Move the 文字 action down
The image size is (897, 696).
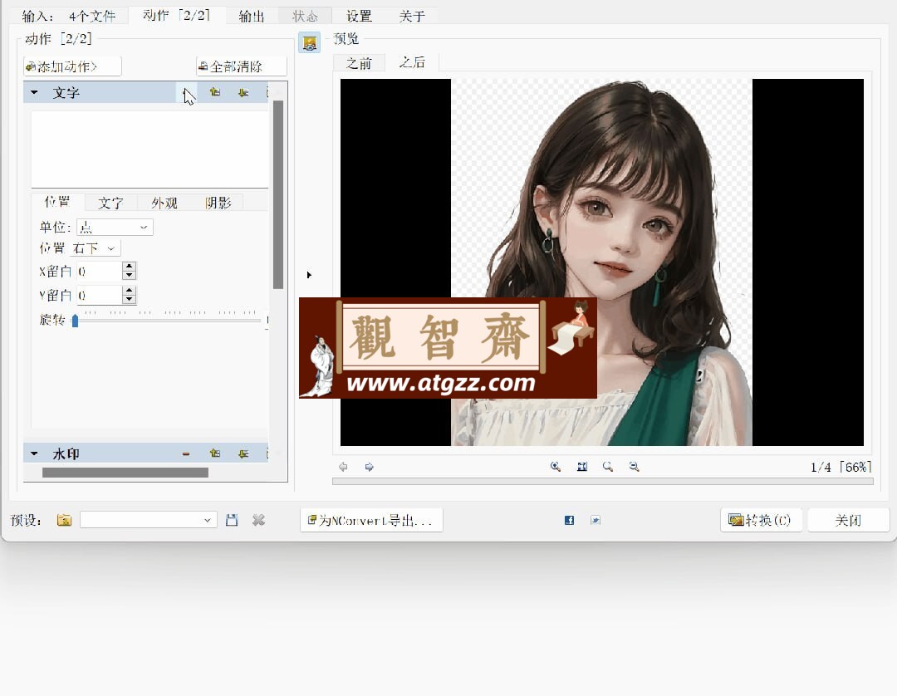[x=243, y=92]
